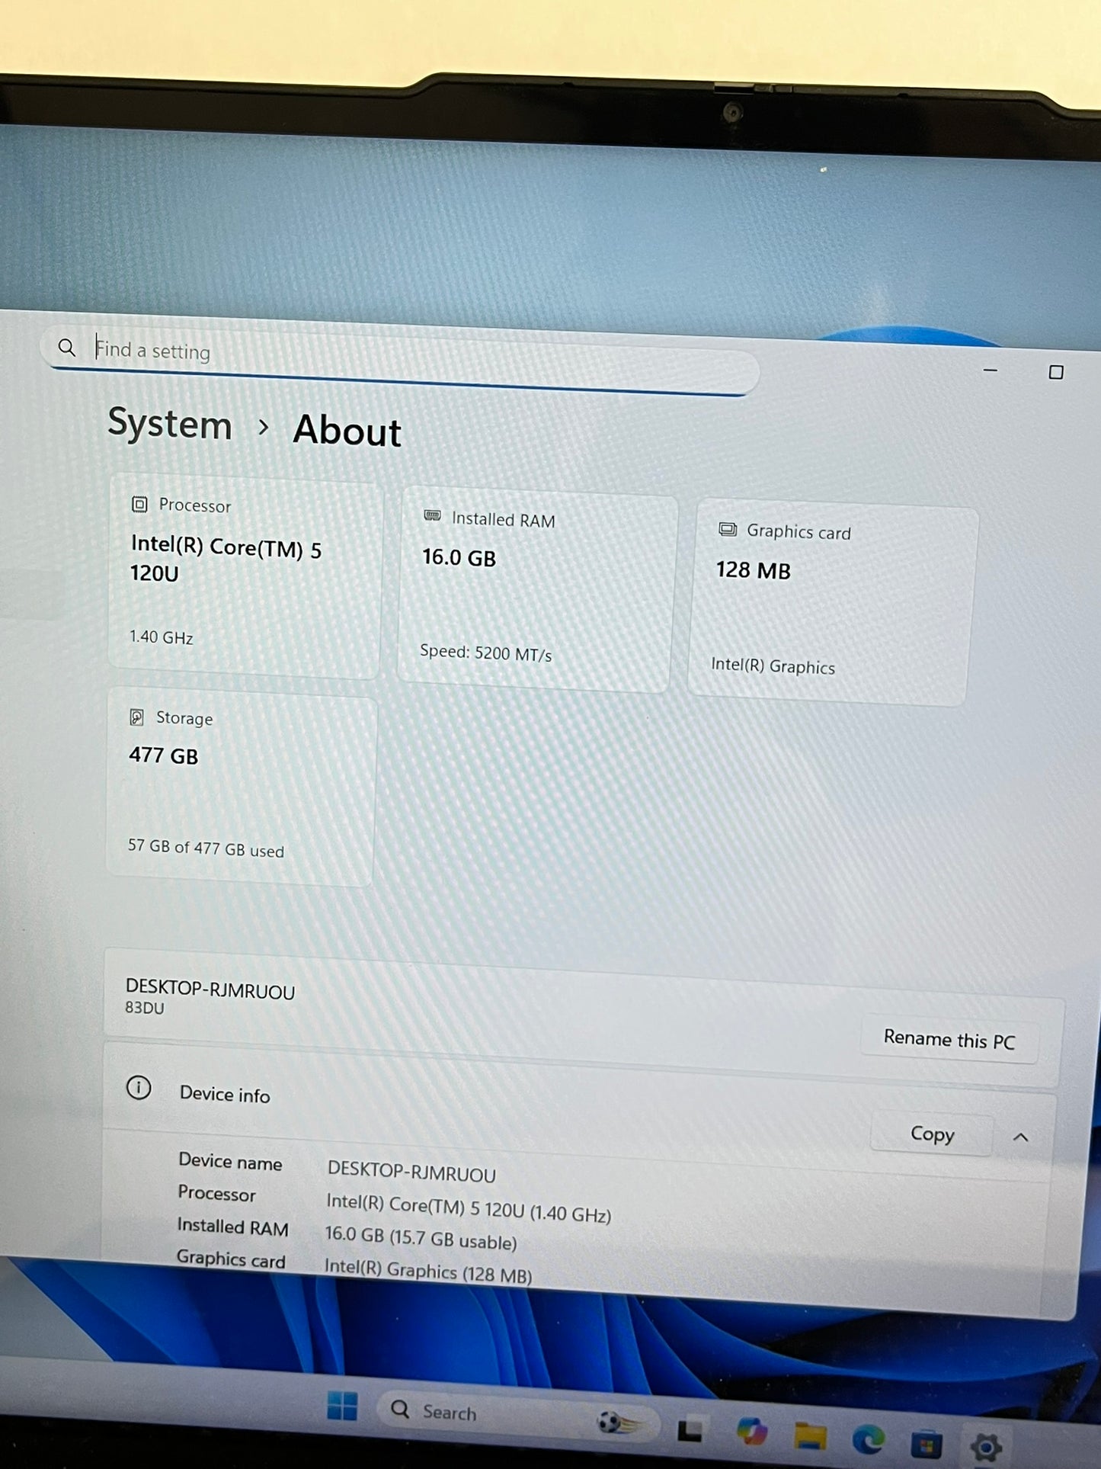Click the breadcrumb chevron between System and About
1101x1469 pixels.
click(263, 427)
